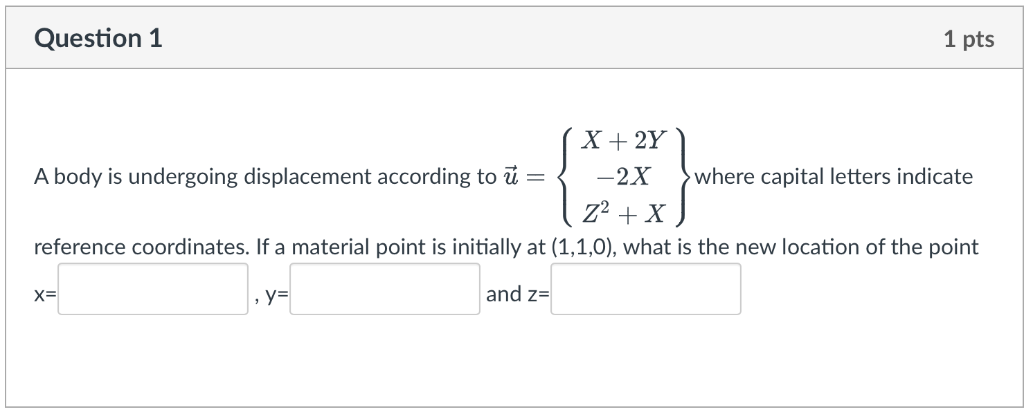Viewport: 1033px width, 414px height.
Task: Place cursor in the middle answer box
Action: pyautogui.click(x=384, y=289)
